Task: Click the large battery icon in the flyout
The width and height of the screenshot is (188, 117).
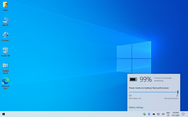Action: [133, 79]
